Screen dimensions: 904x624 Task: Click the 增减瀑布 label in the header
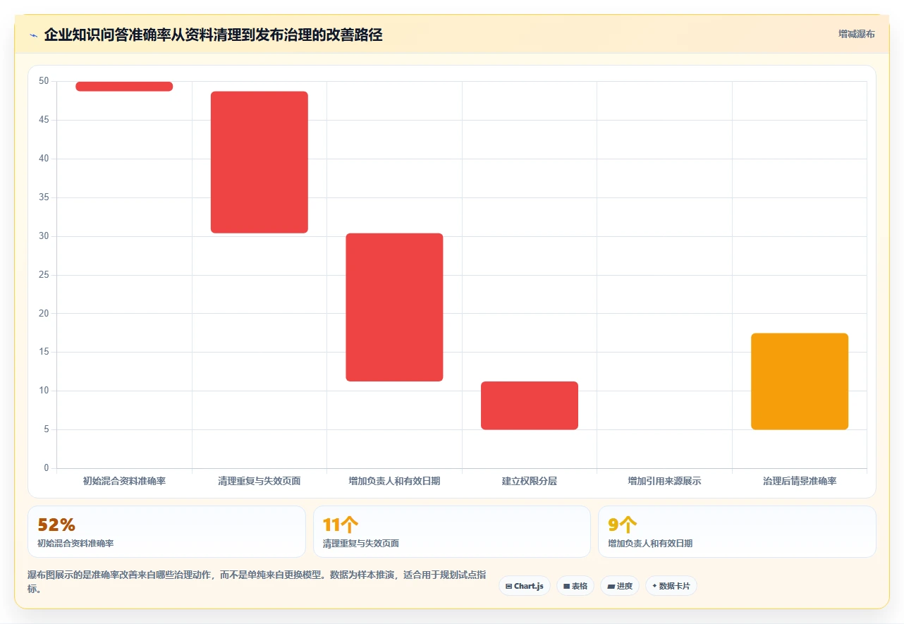tap(856, 34)
